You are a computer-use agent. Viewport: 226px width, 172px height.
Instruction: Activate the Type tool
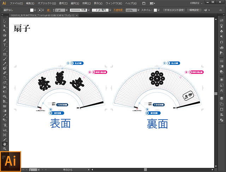pyautogui.click(x=5, y=45)
